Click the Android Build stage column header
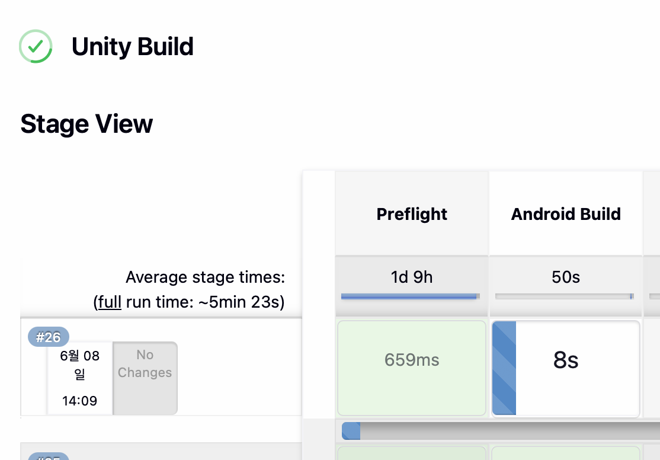This screenshot has width=660, height=460. tap(566, 213)
